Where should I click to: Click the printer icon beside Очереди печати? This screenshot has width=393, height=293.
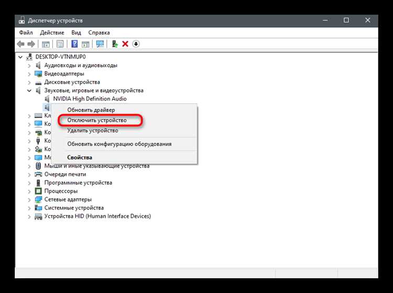point(38,174)
